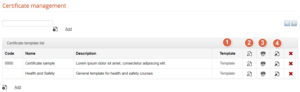The width and height of the screenshot is (300, 92).
Task: Delete the Certificate sample row
Action: 291,64
